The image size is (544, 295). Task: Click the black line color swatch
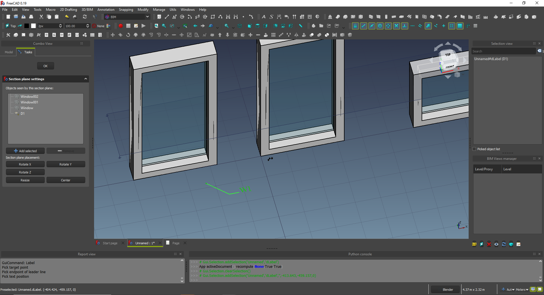pos(27,26)
